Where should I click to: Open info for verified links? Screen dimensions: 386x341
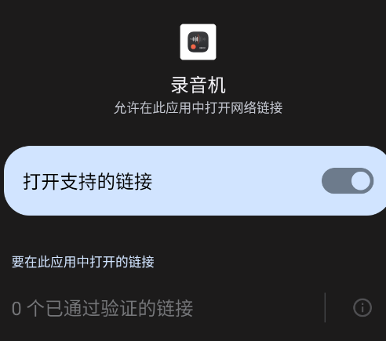(x=362, y=307)
